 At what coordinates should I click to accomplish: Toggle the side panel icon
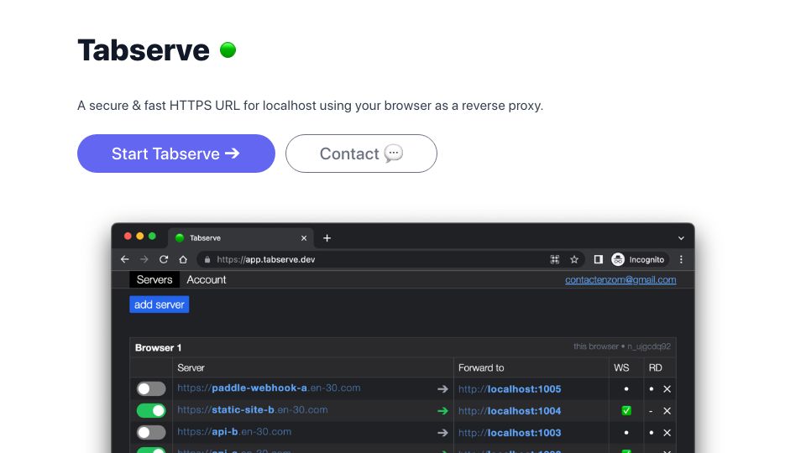pyautogui.click(x=598, y=259)
